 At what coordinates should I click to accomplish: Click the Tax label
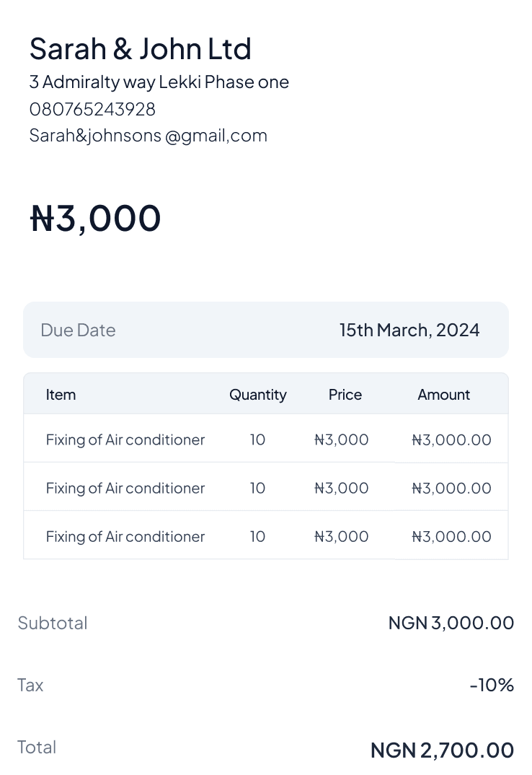point(30,685)
